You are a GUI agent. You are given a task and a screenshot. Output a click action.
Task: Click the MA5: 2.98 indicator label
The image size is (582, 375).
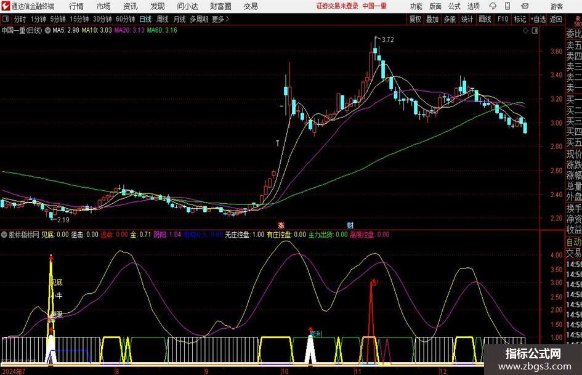click(66, 30)
